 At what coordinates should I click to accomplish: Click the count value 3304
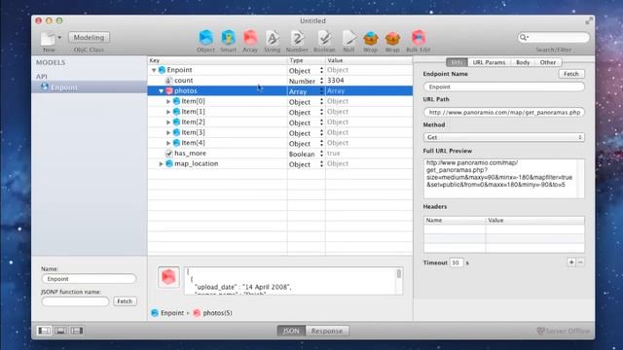point(336,80)
